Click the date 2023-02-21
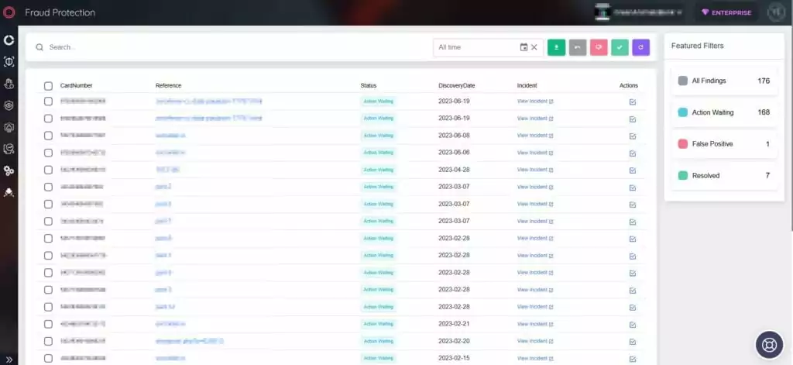The image size is (793, 365). [454, 324]
